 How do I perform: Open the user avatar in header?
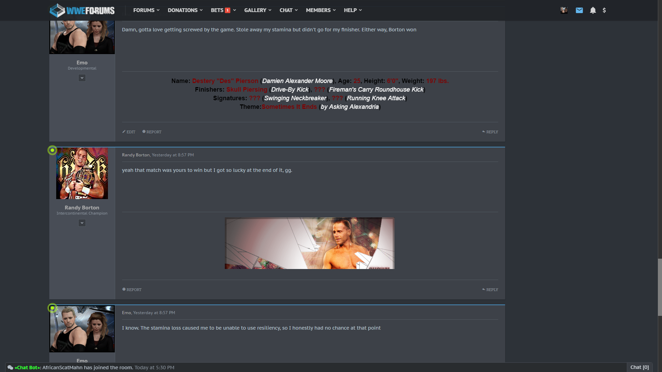point(564,10)
